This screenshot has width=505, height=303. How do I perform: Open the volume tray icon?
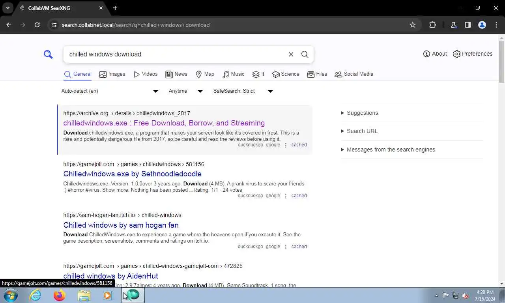466,296
